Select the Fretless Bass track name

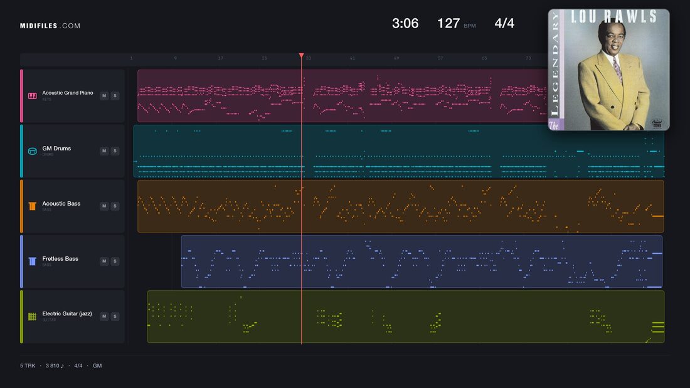[60, 259]
